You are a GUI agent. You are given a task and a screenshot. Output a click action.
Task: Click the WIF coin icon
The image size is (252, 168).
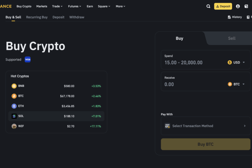14,126
